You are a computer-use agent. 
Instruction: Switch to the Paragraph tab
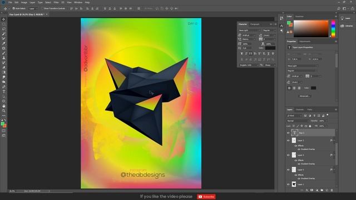pyautogui.click(x=255, y=24)
